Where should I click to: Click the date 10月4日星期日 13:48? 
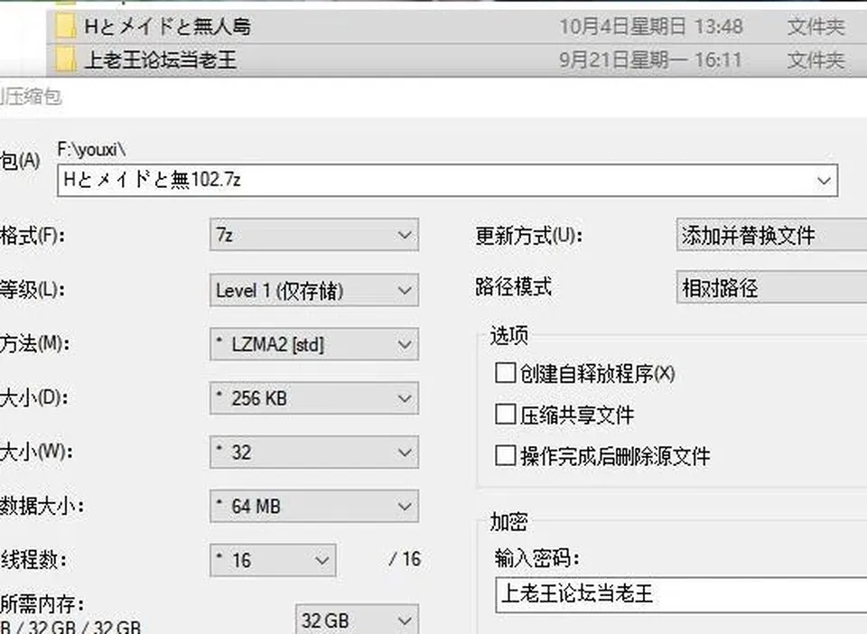[651, 26]
